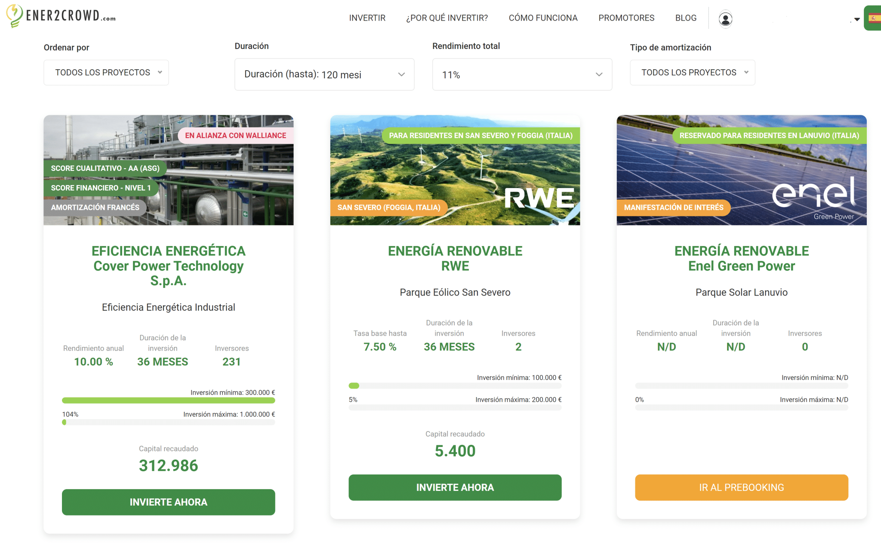Image resolution: width=881 pixels, height=543 pixels.
Task: Open the Tipo de amortización dropdown
Action: pos(693,72)
